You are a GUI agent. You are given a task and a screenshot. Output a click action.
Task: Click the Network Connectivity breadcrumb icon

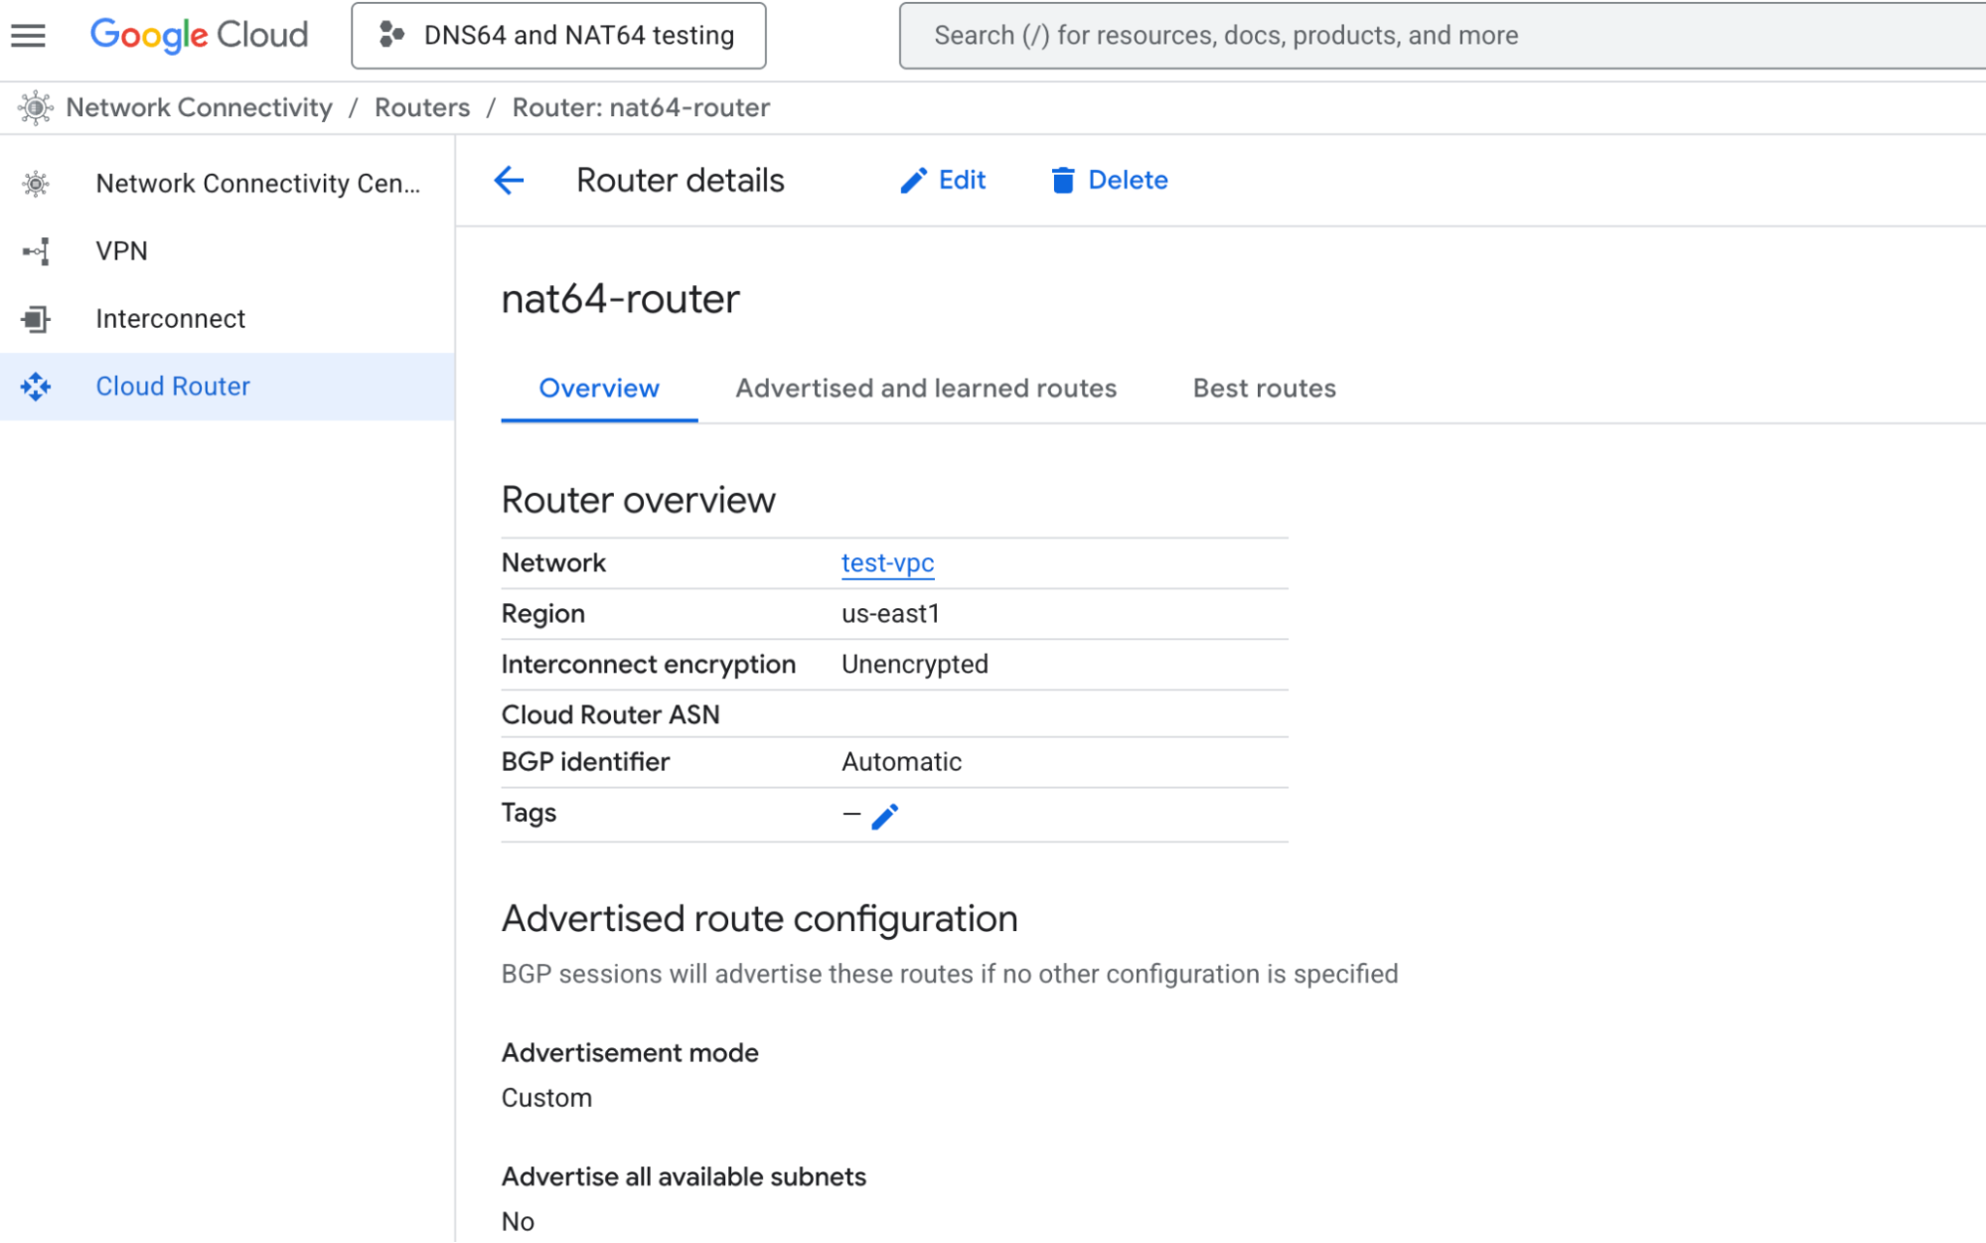point(36,107)
